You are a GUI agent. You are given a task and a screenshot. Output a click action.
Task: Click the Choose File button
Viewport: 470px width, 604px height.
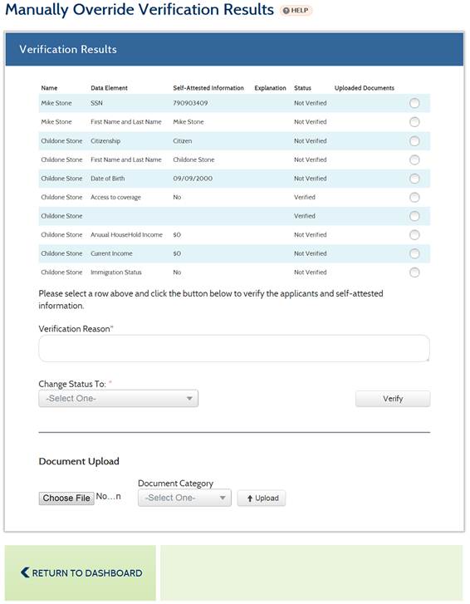click(66, 498)
